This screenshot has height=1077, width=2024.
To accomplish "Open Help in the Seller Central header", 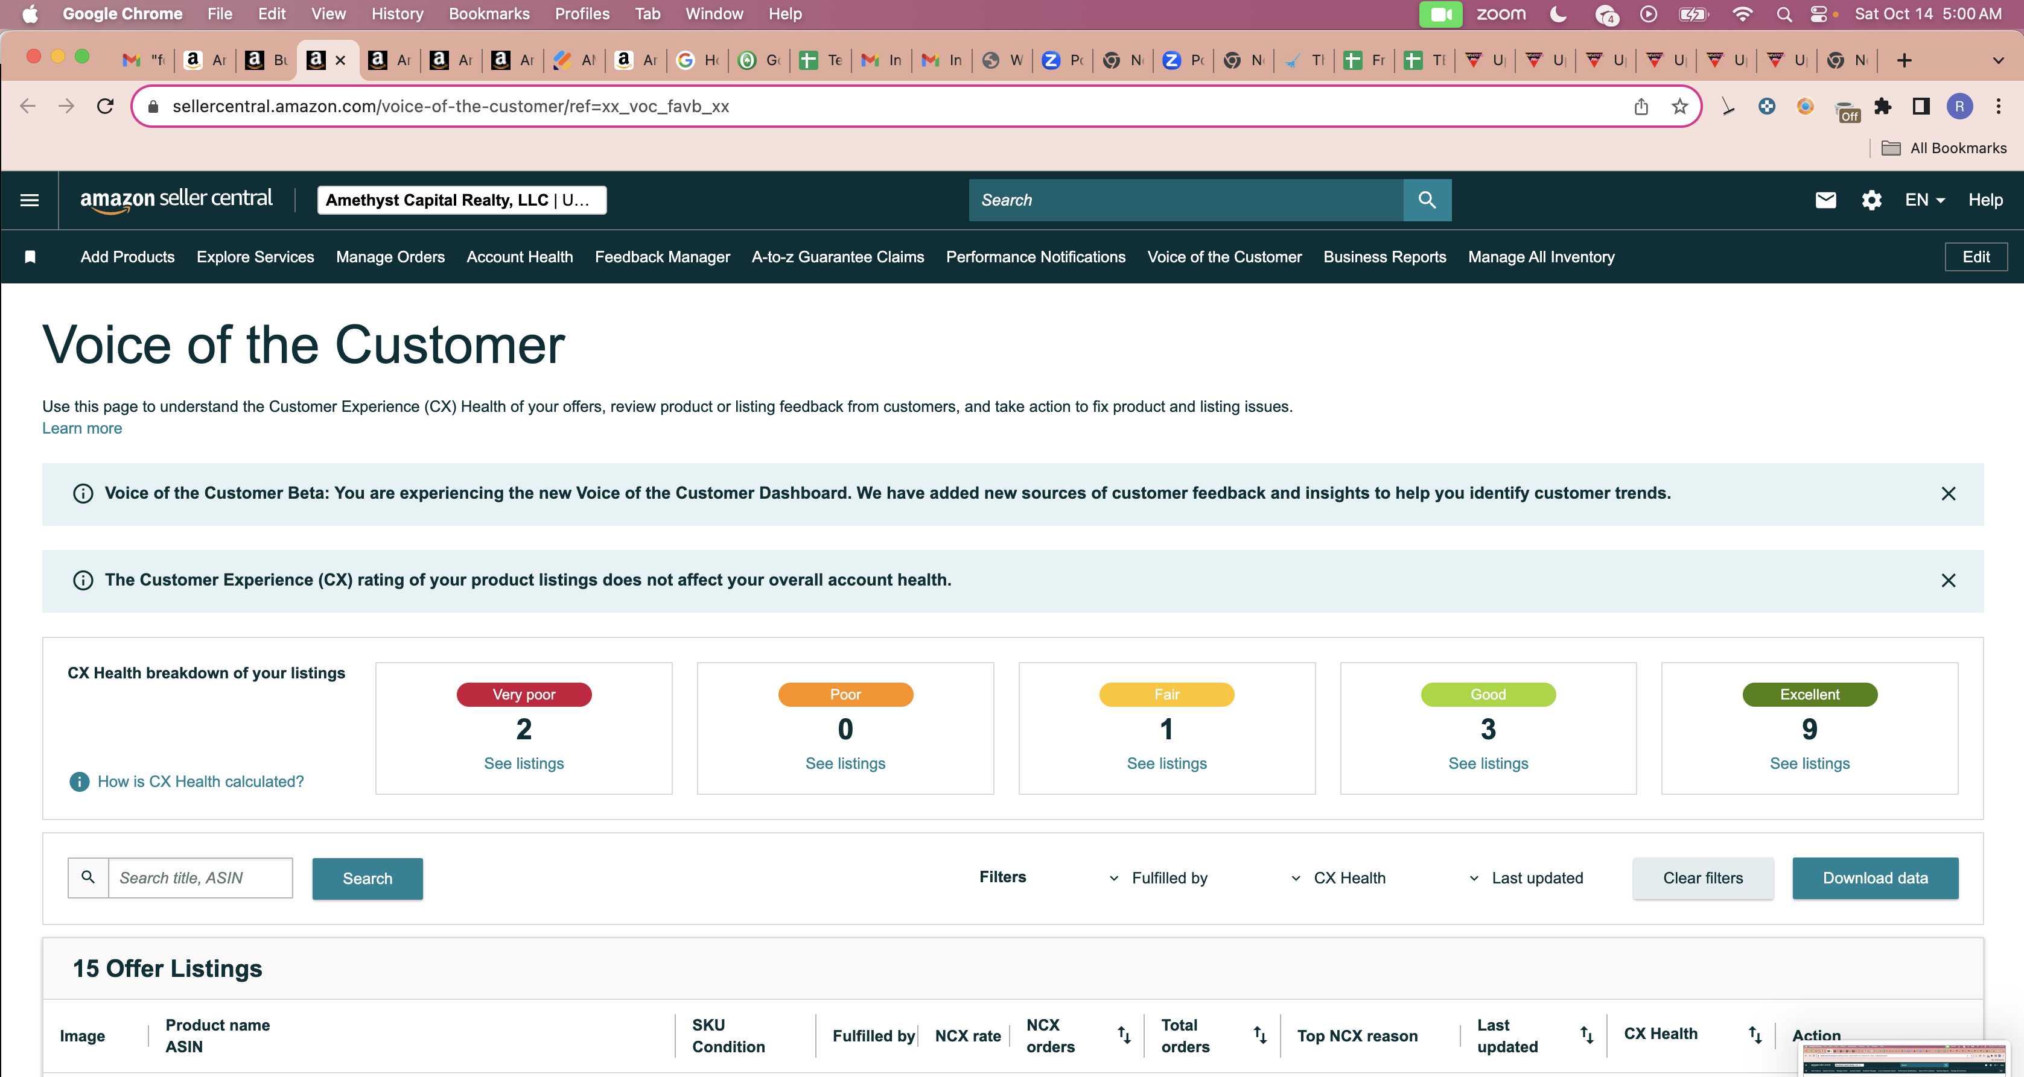I will [1985, 200].
